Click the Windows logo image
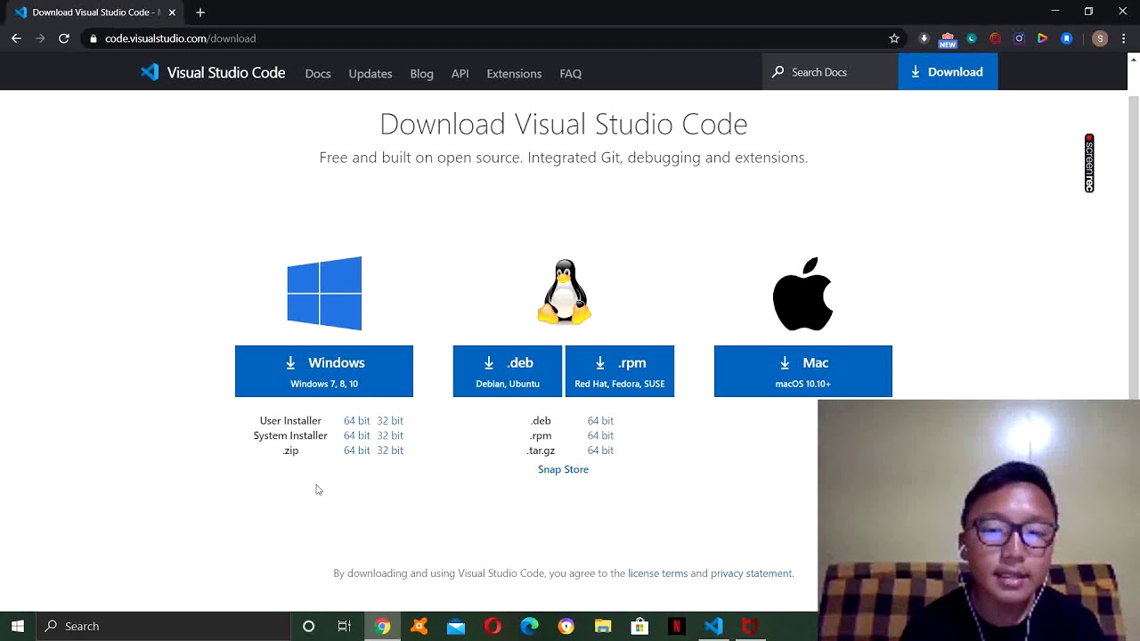The image size is (1140, 641). (x=324, y=293)
